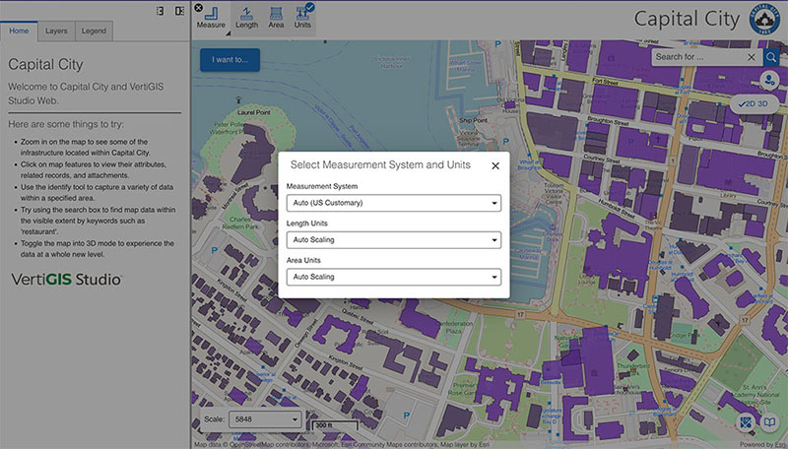Viewport: 788px width, 449px height.
Task: Click the I want to... button
Action: pos(230,60)
